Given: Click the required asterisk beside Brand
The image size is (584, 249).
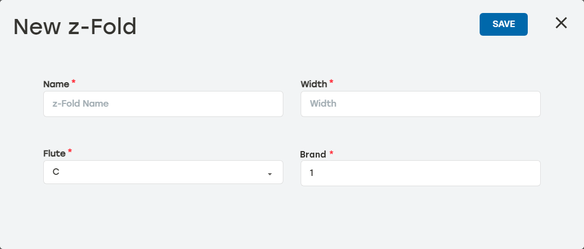Looking at the screenshot, I should (x=331, y=153).
